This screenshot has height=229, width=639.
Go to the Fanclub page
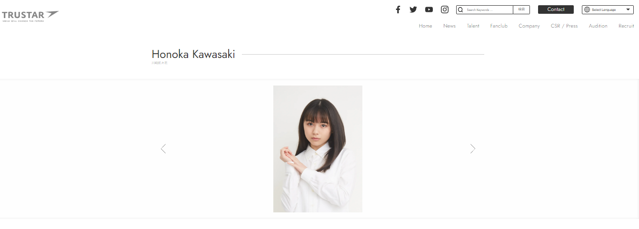[x=499, y=26]
